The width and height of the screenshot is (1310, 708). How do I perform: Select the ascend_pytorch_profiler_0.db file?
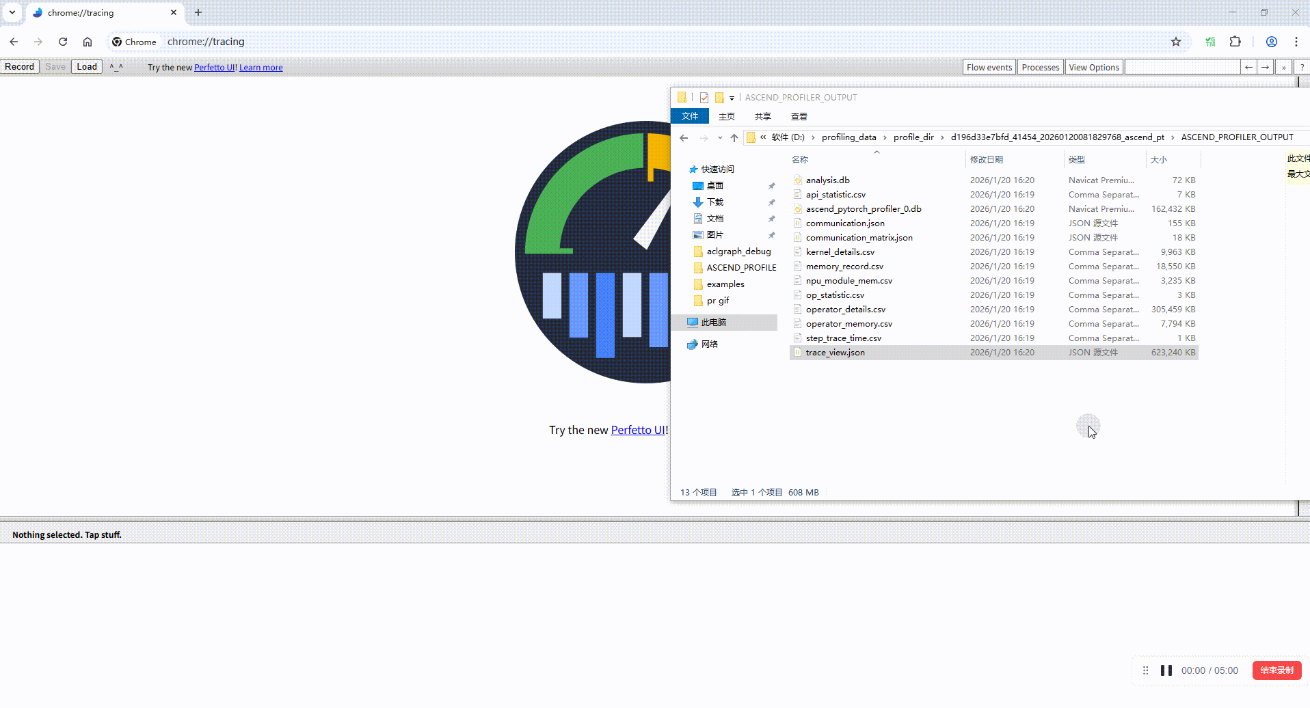864,209
